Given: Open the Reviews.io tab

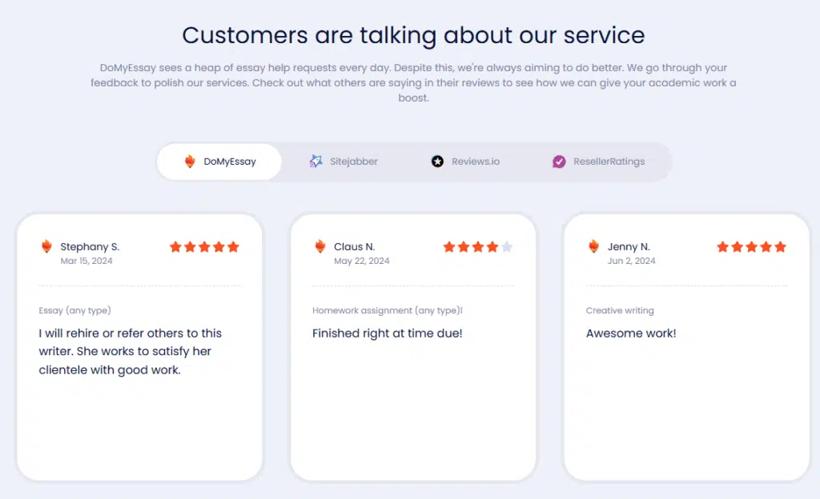Looking at the screenshot, I should [x=465, y=162].
